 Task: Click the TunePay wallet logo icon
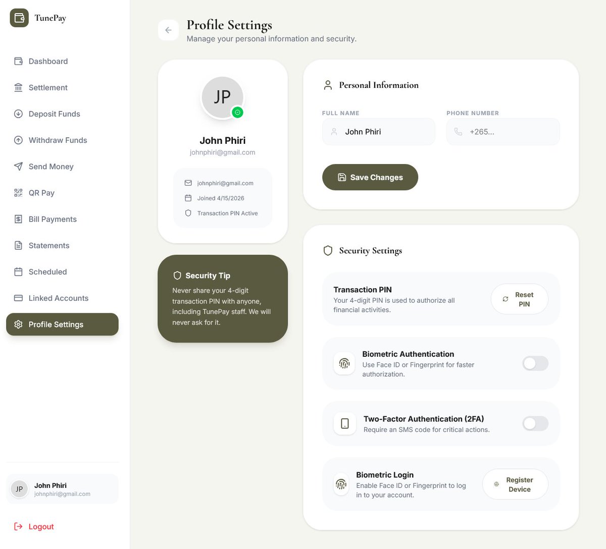point(19,18)
